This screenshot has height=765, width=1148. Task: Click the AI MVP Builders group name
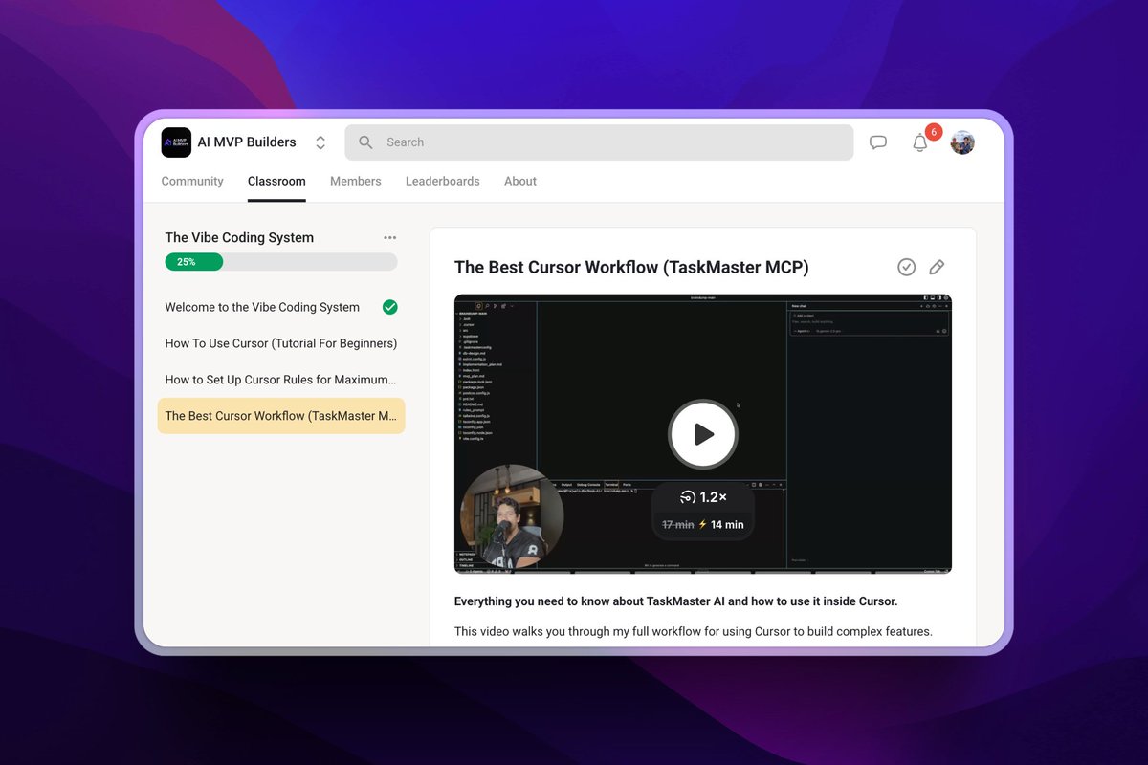click(x=247, y=142)
